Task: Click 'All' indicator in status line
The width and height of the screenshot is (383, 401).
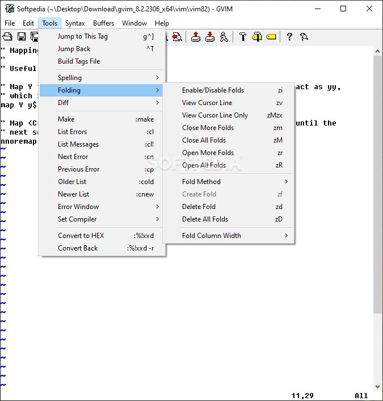Action: [361, 396]
